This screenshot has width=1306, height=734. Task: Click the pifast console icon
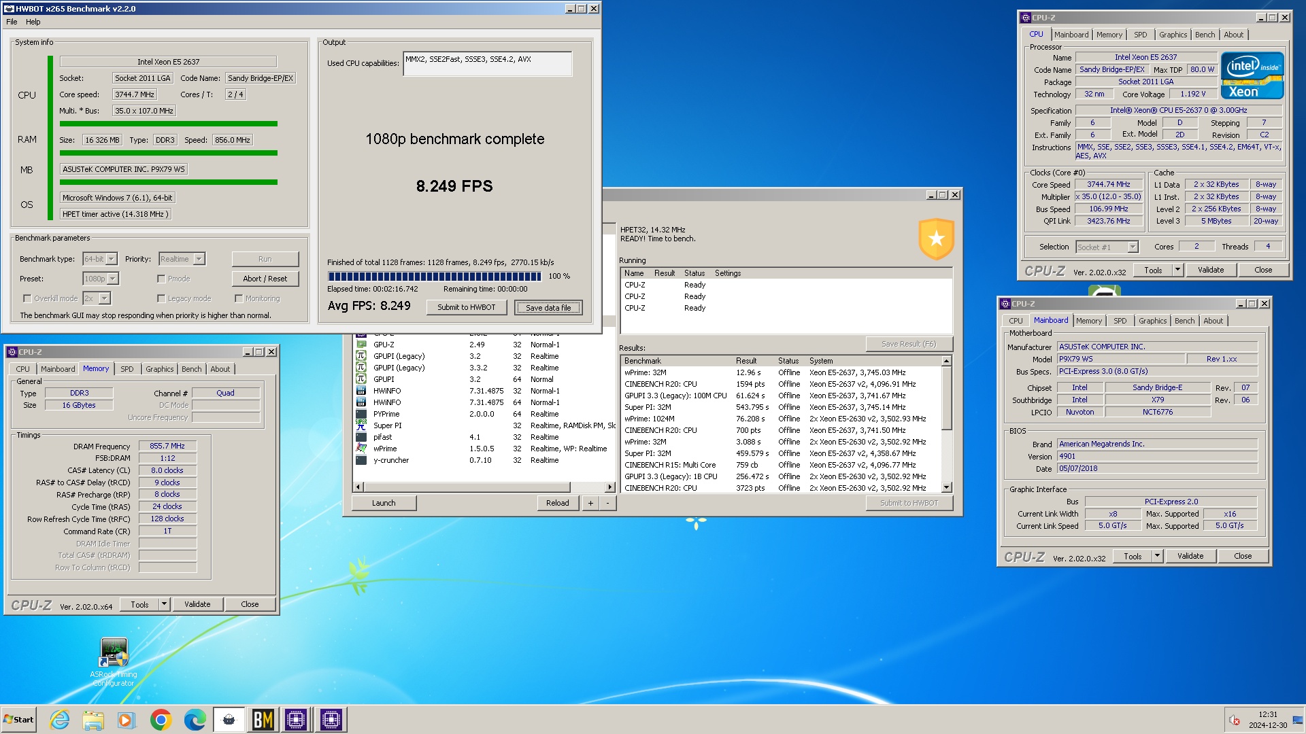(x=361, y=437)
